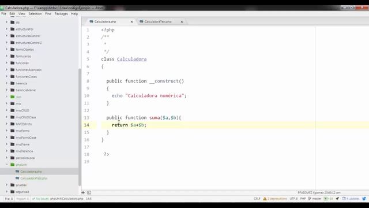369x208 pixels.
Task: Click the CRLF line ending selector
Action: click(257, 199)
